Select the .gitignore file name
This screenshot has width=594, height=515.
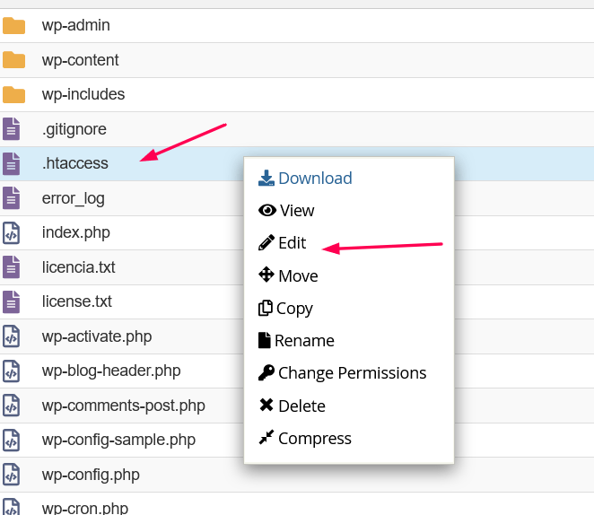[74, 130]
